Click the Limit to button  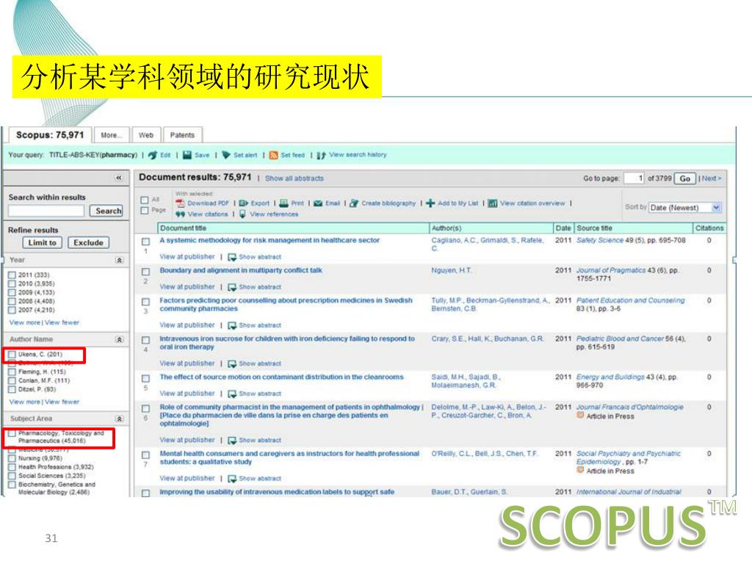(42, 242)
